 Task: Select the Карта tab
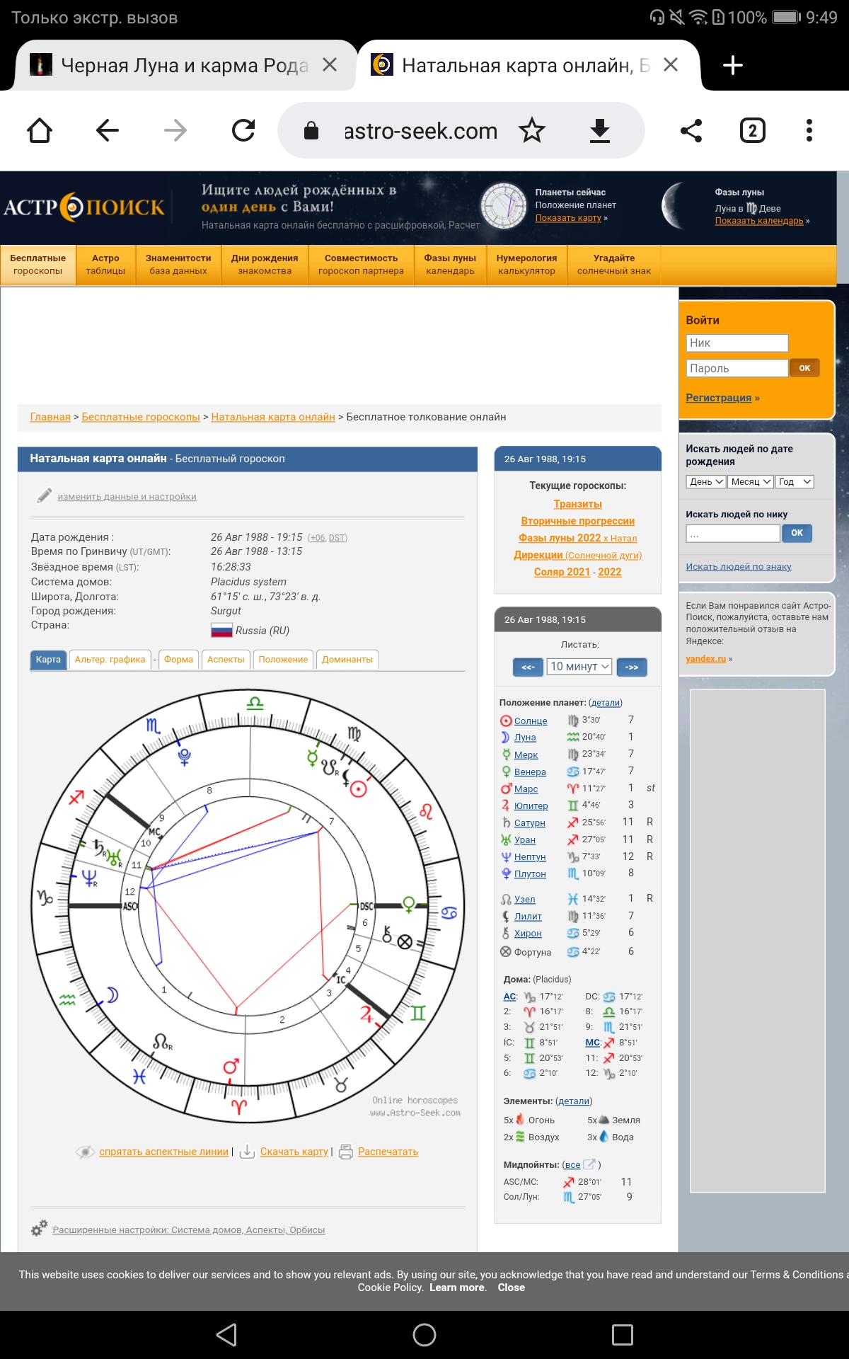[x=48, y=660]
